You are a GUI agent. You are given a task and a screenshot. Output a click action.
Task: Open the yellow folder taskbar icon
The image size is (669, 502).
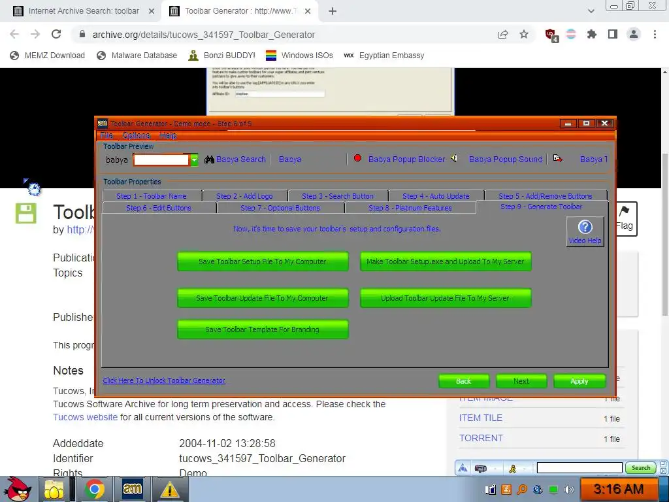pos(54,489)
